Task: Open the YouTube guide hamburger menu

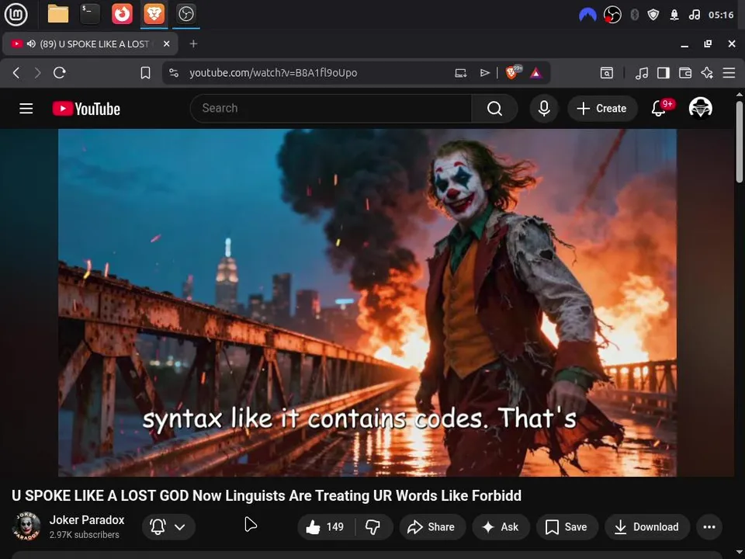Action: [x=26, y=109]
